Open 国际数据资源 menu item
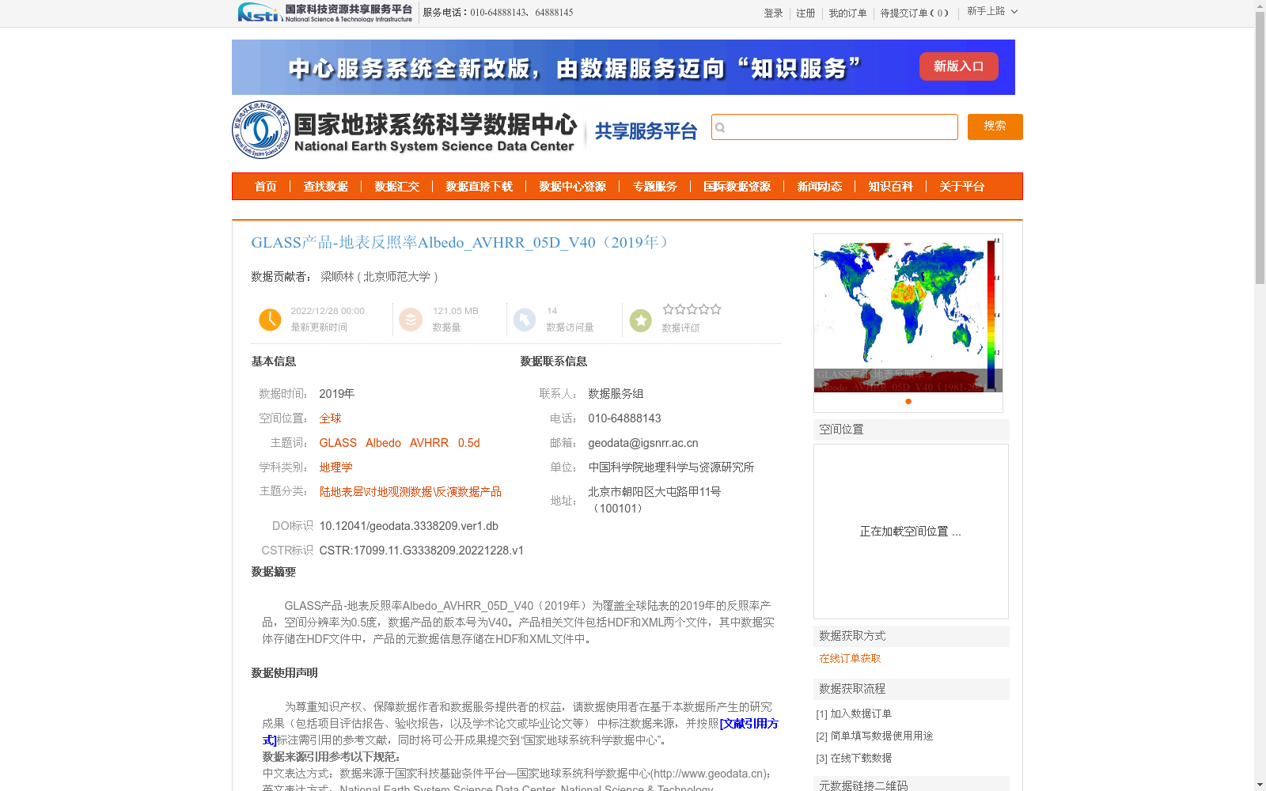The width and height of the screenshot is (1266, 791). [x=737, y=187]
